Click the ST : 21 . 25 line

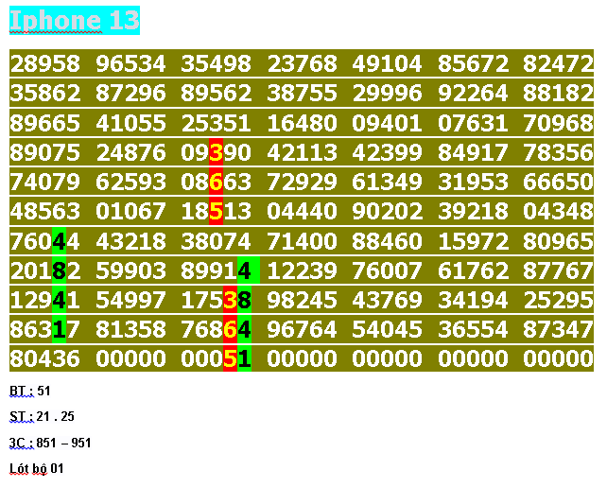pyautogui.click(x=42, y=416)
